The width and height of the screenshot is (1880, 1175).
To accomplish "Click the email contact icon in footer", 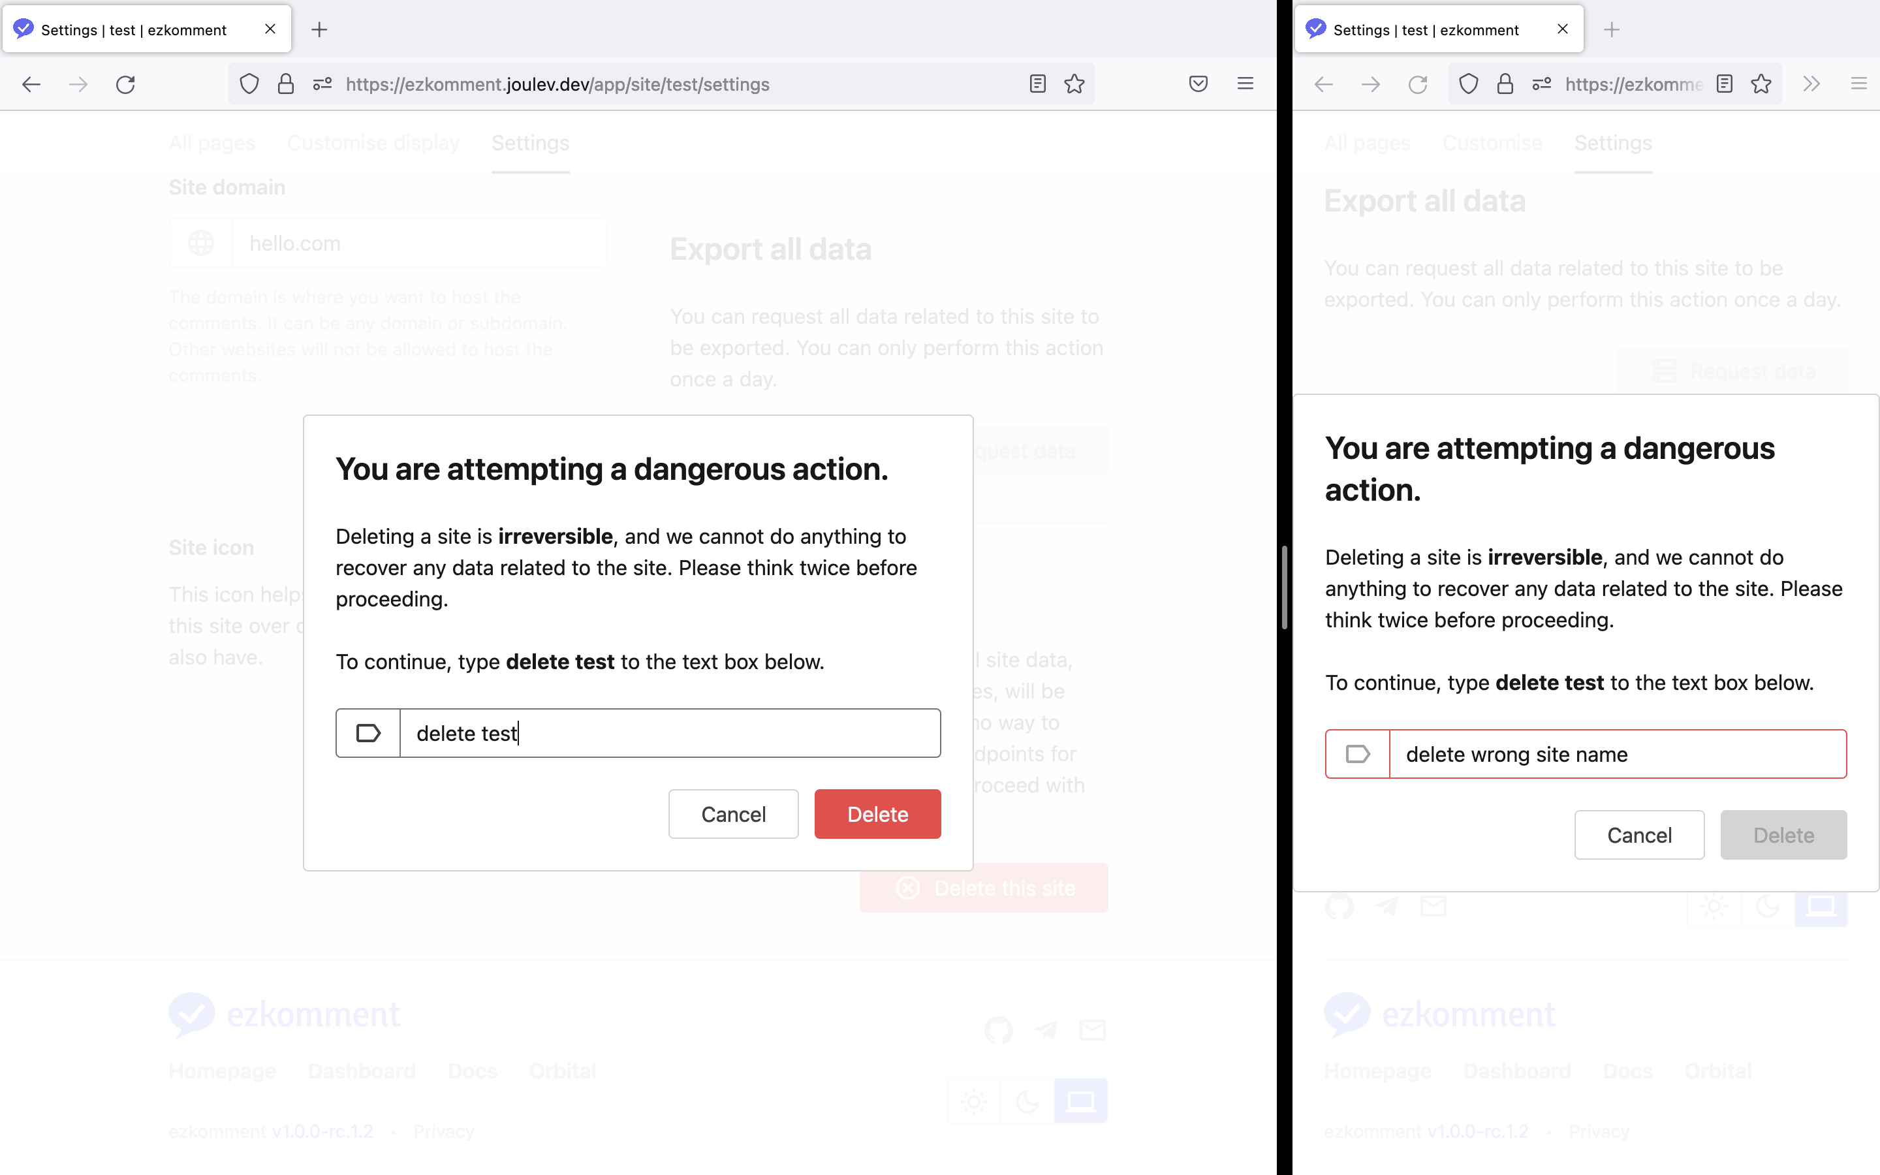I will click(x=1093, y=1029).
